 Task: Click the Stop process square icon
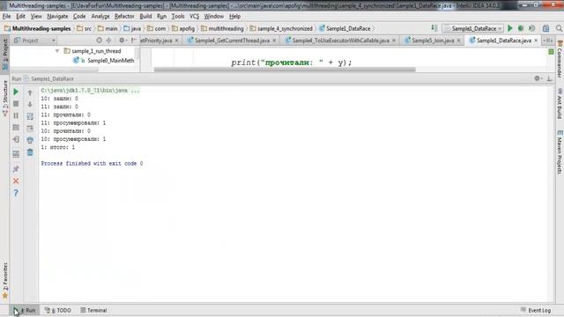(x=16, y=104)
